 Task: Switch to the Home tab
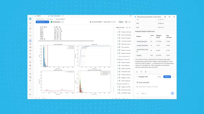38,16
